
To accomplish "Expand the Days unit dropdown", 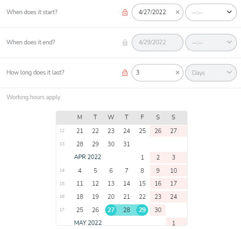I will (211, 73).
